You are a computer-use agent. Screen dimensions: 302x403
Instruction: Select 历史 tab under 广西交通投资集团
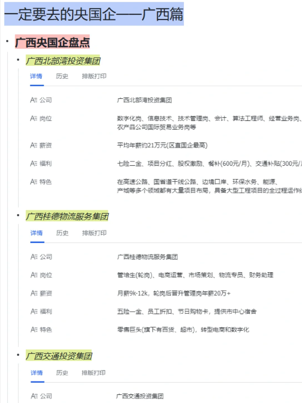pos(62,373)
